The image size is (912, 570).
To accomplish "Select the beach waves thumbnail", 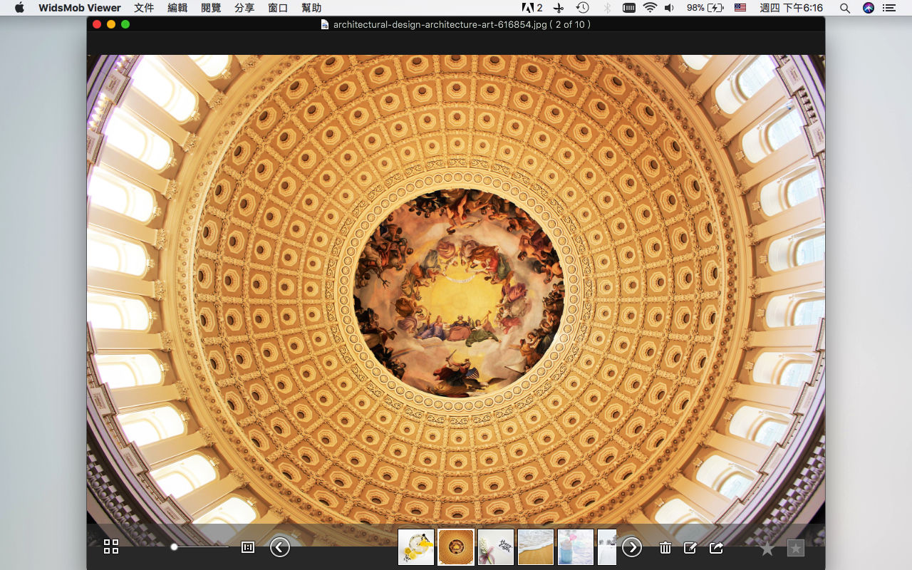I will pyautogui.click(x=536, y=547).
